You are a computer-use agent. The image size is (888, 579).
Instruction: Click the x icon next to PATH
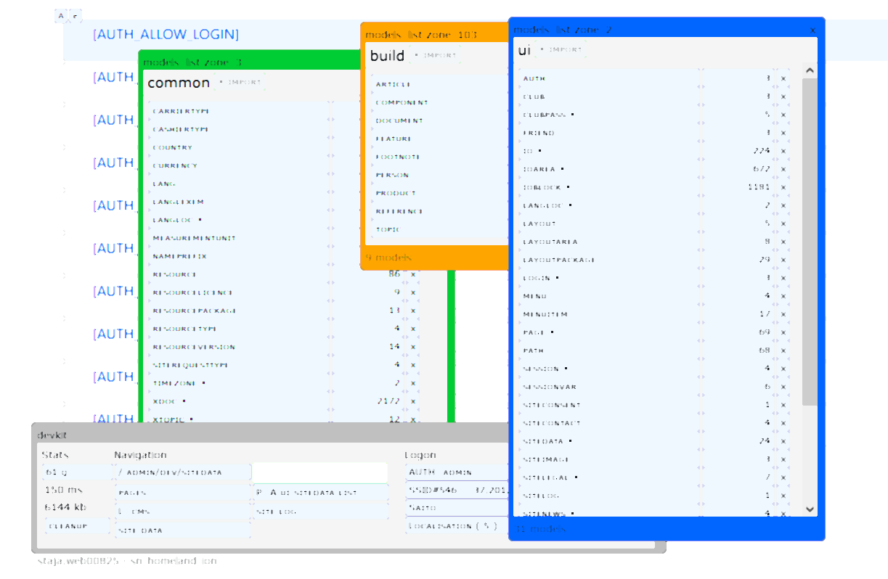click(x=783, y=350)
